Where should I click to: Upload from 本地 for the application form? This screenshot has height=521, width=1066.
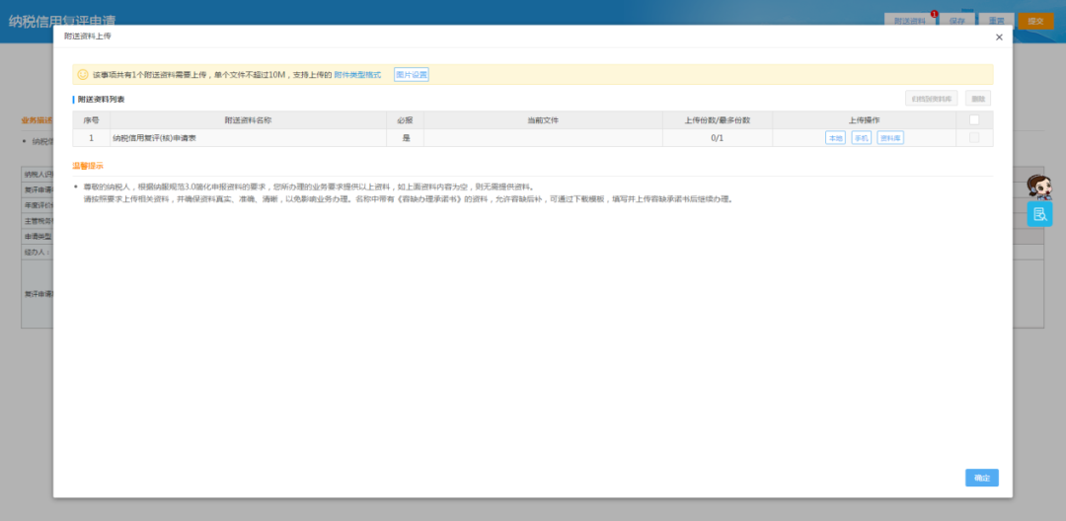835,138
